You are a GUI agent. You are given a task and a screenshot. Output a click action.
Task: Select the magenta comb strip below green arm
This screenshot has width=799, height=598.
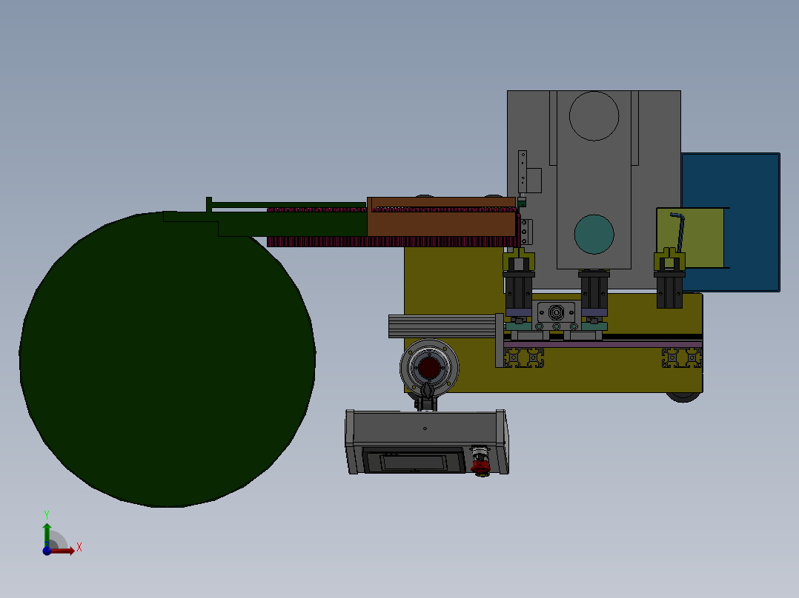click(392, 241)
